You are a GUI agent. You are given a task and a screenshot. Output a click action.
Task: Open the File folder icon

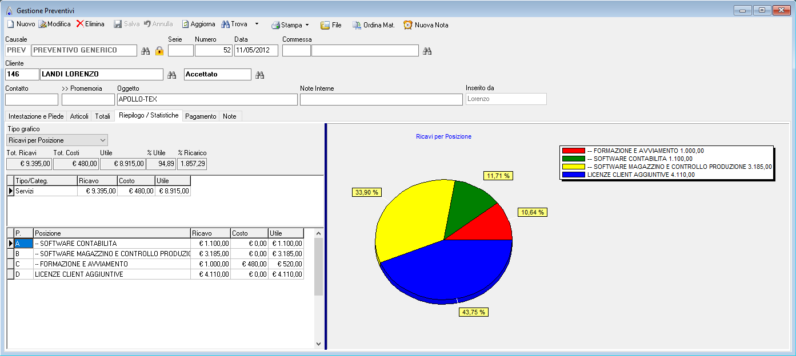tap(325, 25)
